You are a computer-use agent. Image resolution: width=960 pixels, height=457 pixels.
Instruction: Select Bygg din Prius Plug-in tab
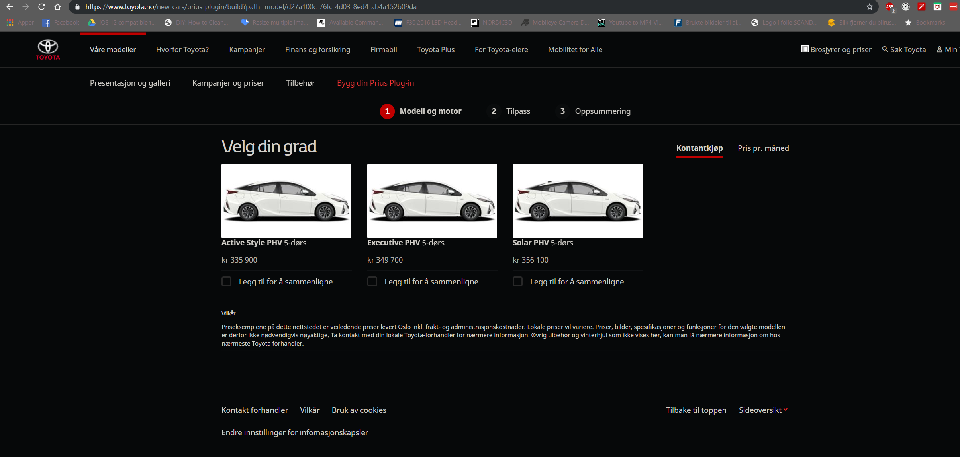[375, 83]
